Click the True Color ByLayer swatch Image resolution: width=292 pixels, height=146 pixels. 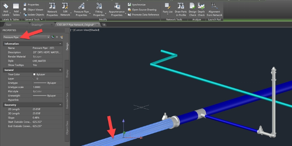click(x=34, y=74)
